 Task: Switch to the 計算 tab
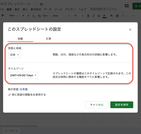click(48, 39)
